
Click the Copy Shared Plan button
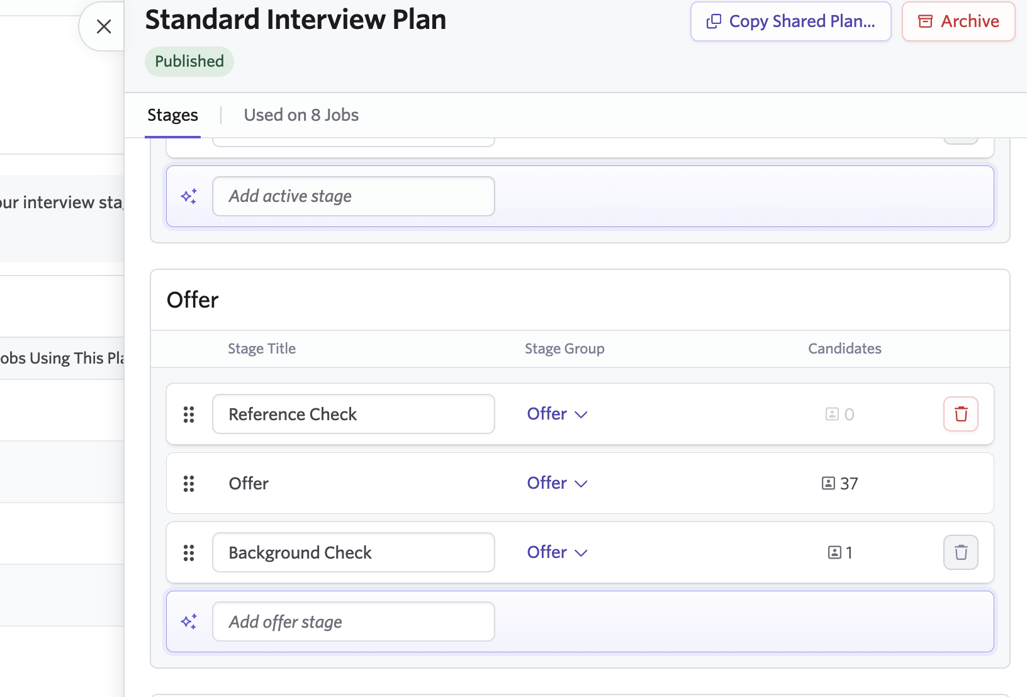790,21
